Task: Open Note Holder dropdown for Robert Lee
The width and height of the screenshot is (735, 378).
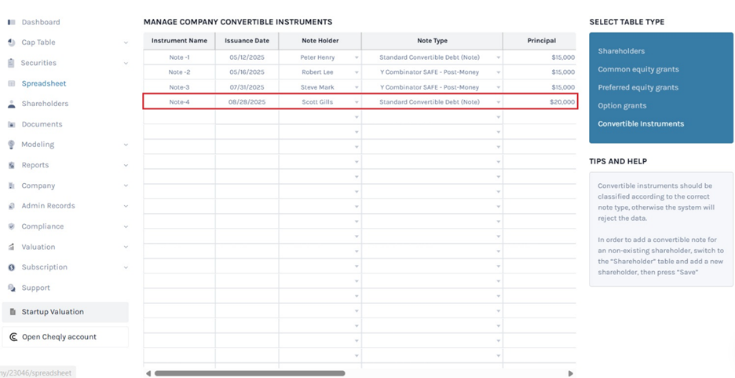Action: pyautogui.click(x=357, y=72)
